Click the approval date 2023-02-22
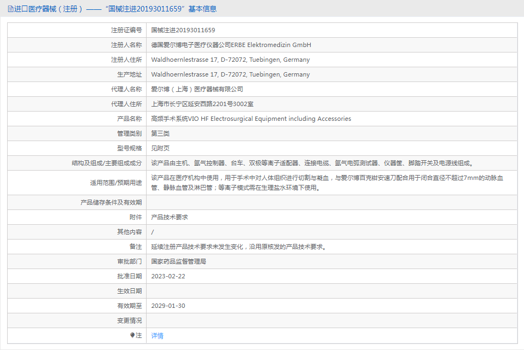This screenshot has height=350, width=524. (x=168, y=276)
